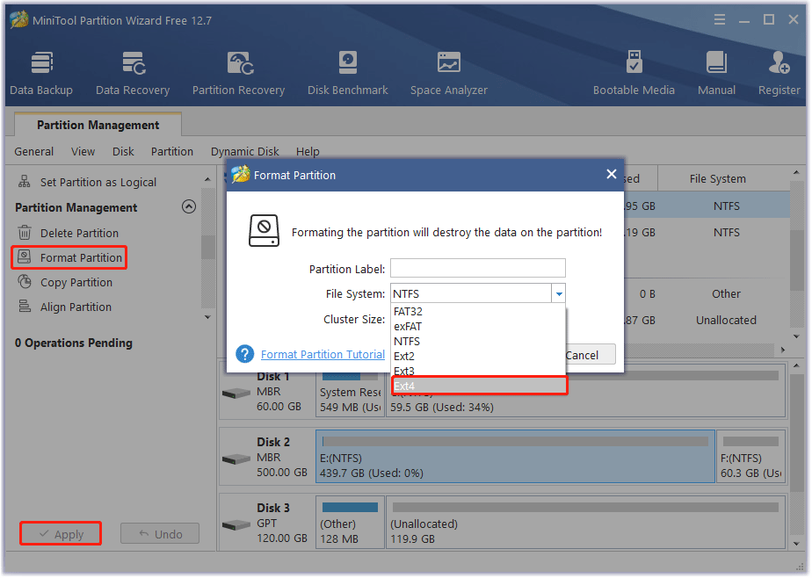
Task: Click inside the Partition Label field
Action: [x=477, y=269]
